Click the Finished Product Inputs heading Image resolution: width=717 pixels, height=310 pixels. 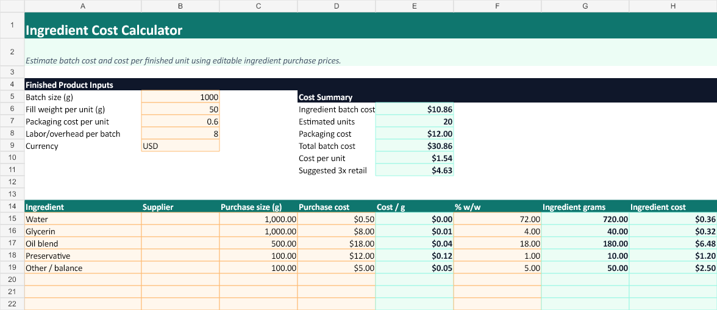(70, 85)
